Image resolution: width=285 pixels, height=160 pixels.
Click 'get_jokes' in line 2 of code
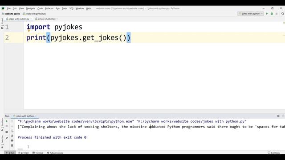[100, 38]
